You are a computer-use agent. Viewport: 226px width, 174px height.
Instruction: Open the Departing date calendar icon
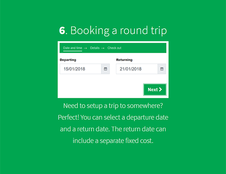(x=106, y=69)
